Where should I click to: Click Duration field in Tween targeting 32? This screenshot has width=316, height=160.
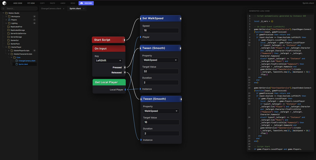tap(160, 82)
